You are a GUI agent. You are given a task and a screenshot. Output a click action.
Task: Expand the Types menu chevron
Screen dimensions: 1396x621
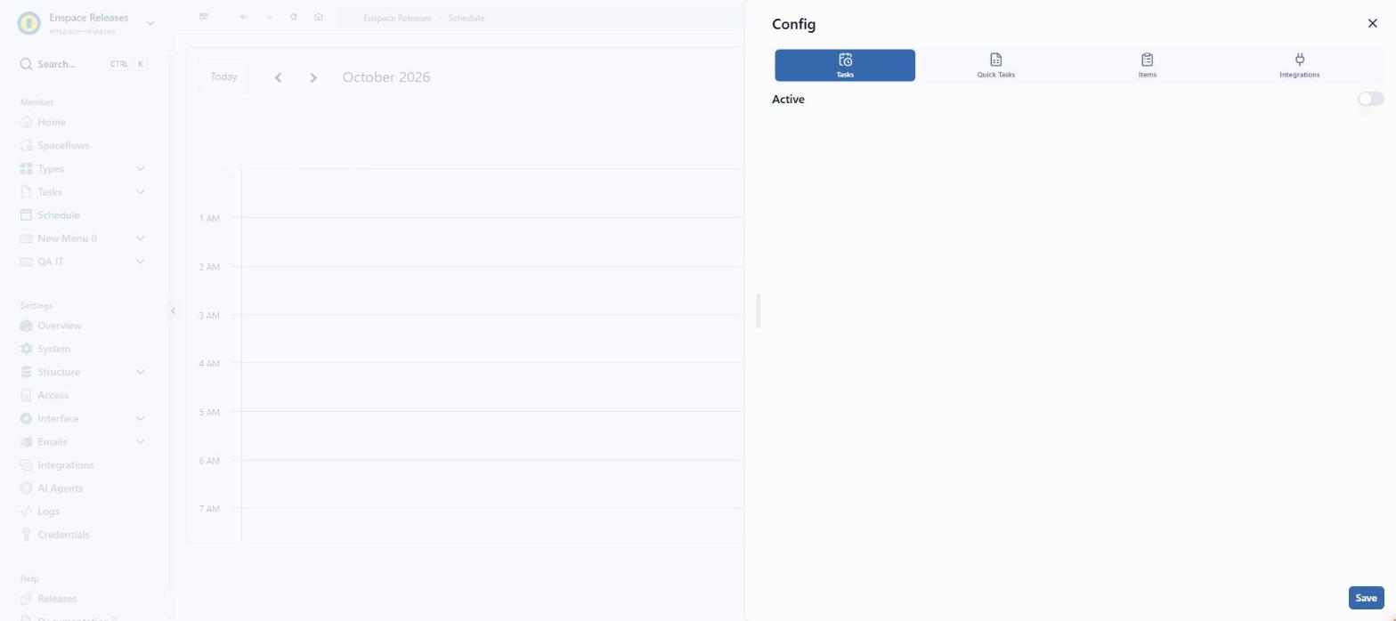click(140, 168)
